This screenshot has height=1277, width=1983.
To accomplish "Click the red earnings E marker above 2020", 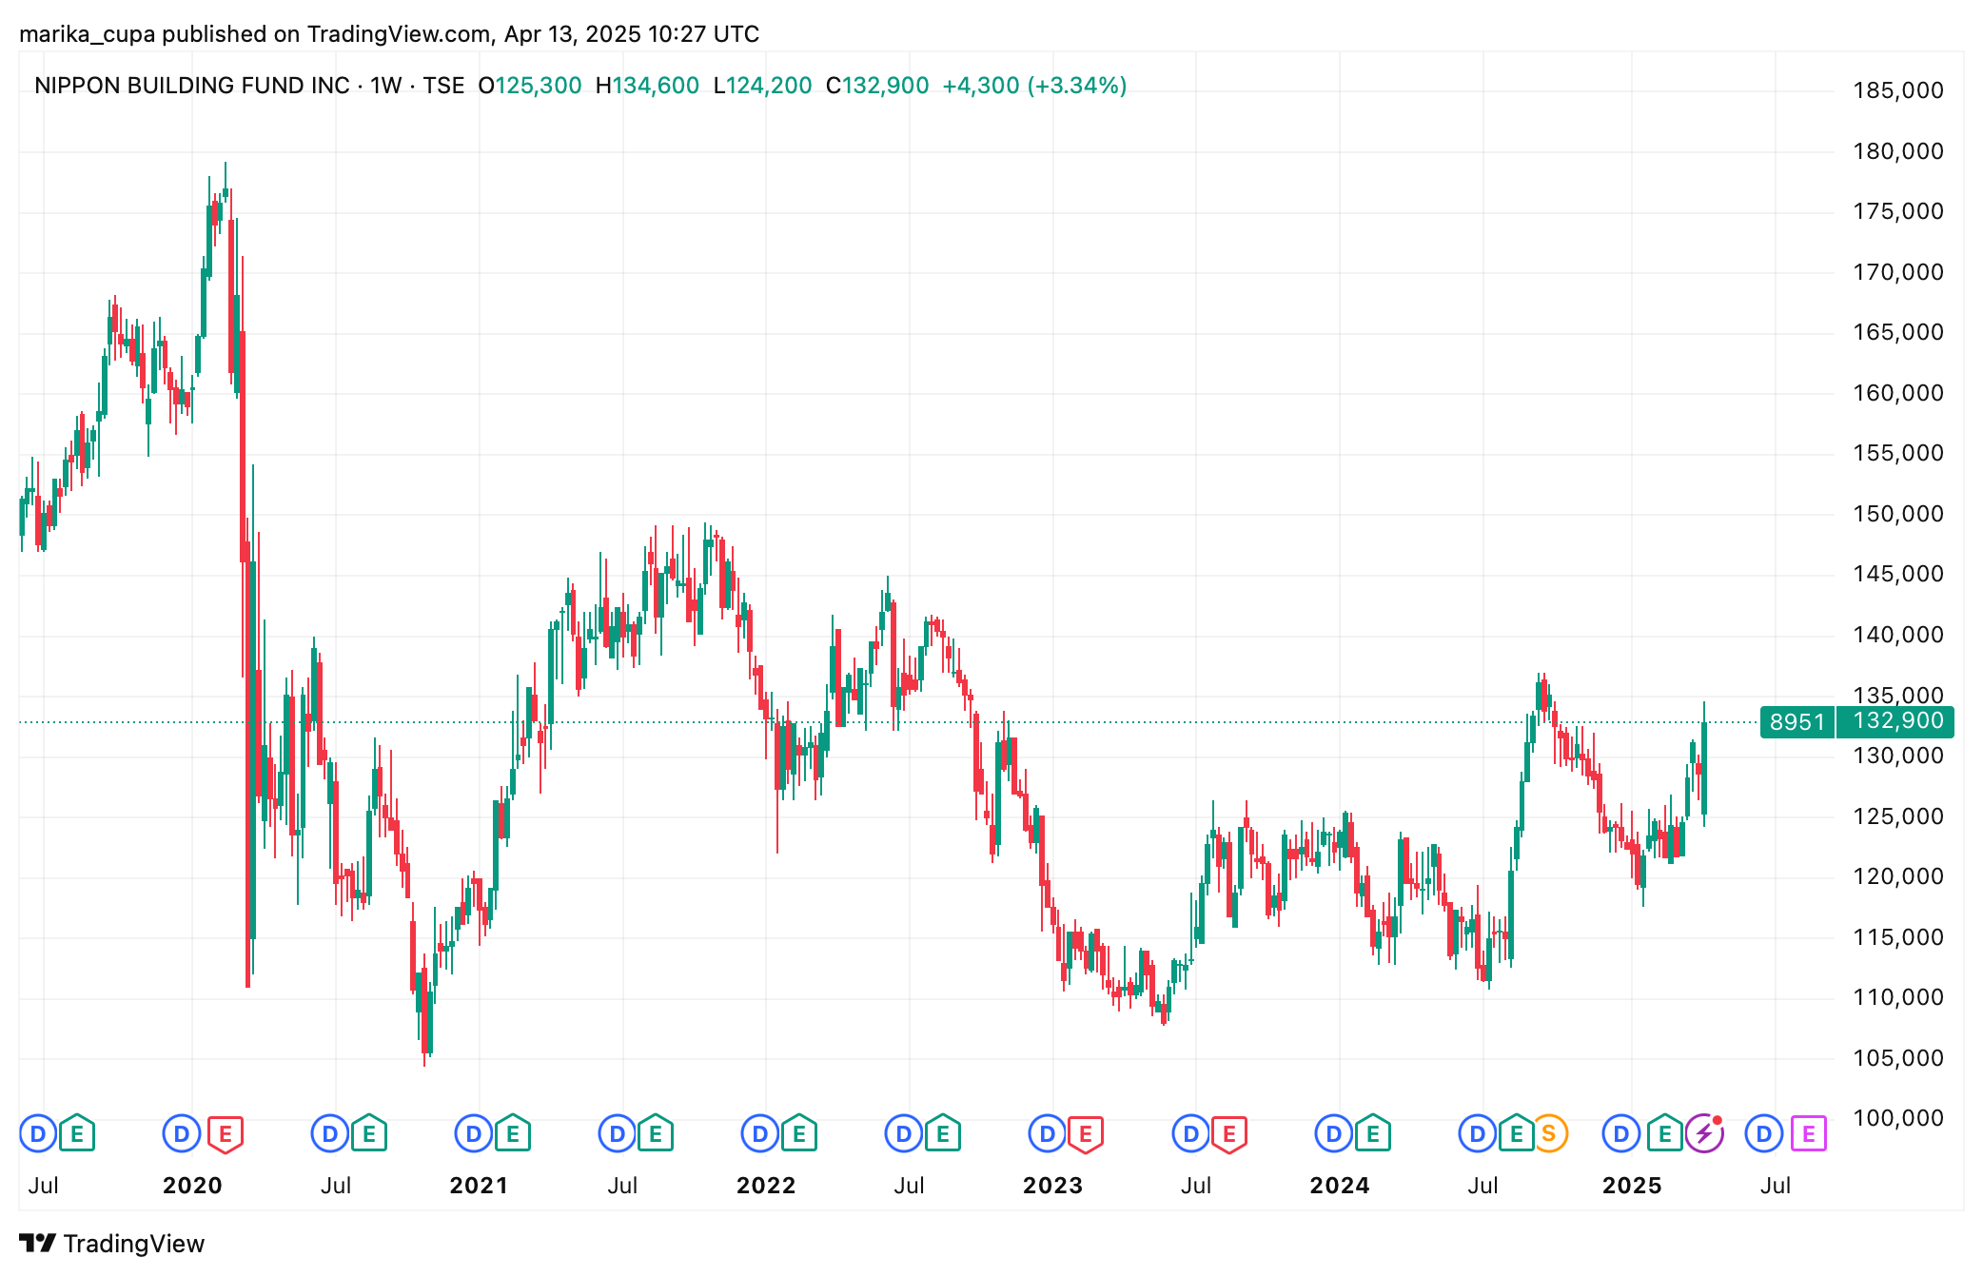I will pyautogui.click(x=226, y=1133).
